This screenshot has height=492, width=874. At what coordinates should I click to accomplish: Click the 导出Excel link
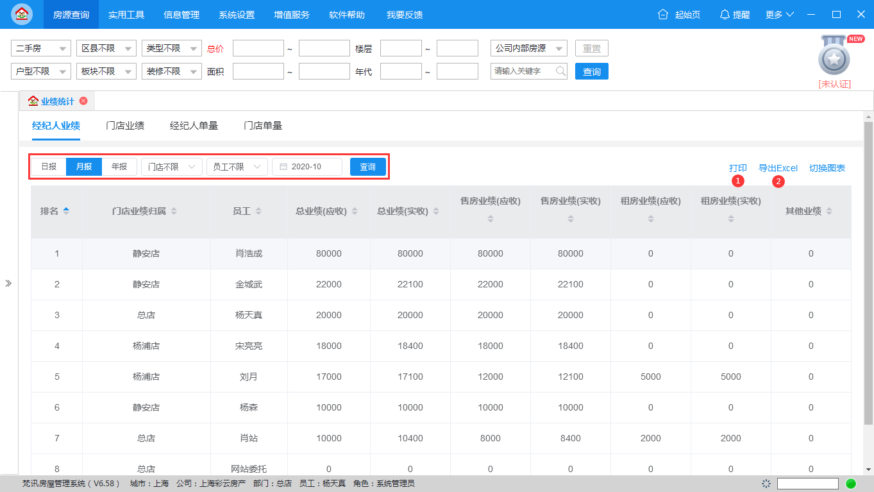coord(778,168)
